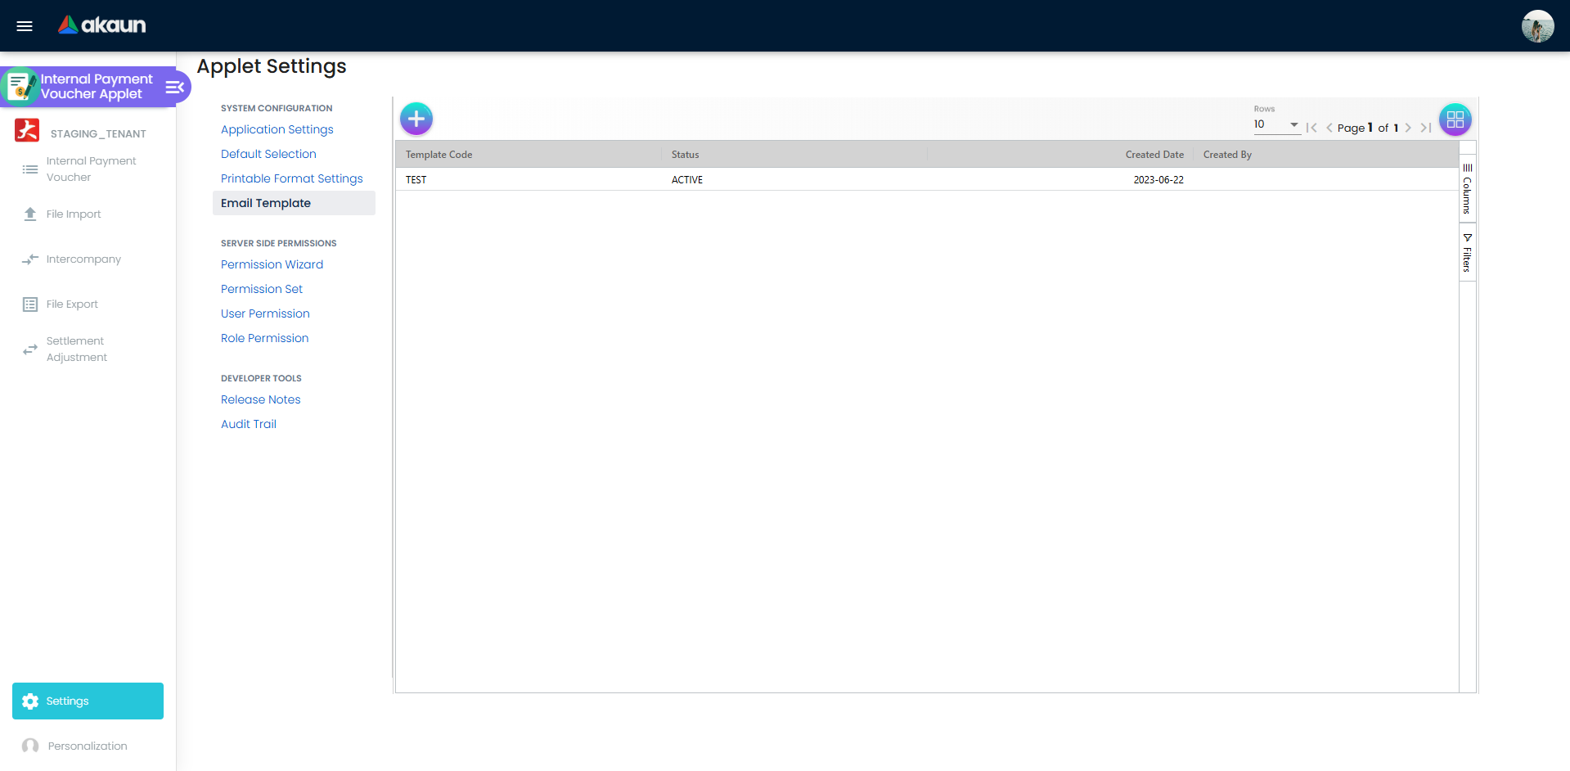The image size is (1570, 771).
Task: Click the add new template plus button
Action: click(416, 118)
